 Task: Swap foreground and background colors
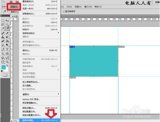[x=7, y=65]
